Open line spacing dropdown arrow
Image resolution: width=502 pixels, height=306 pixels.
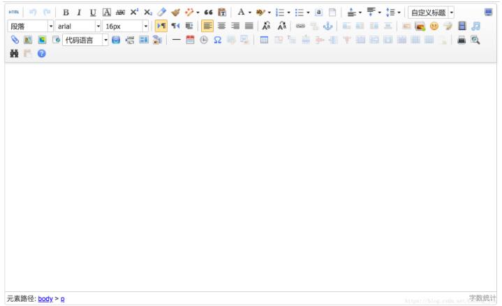point(399,13)
